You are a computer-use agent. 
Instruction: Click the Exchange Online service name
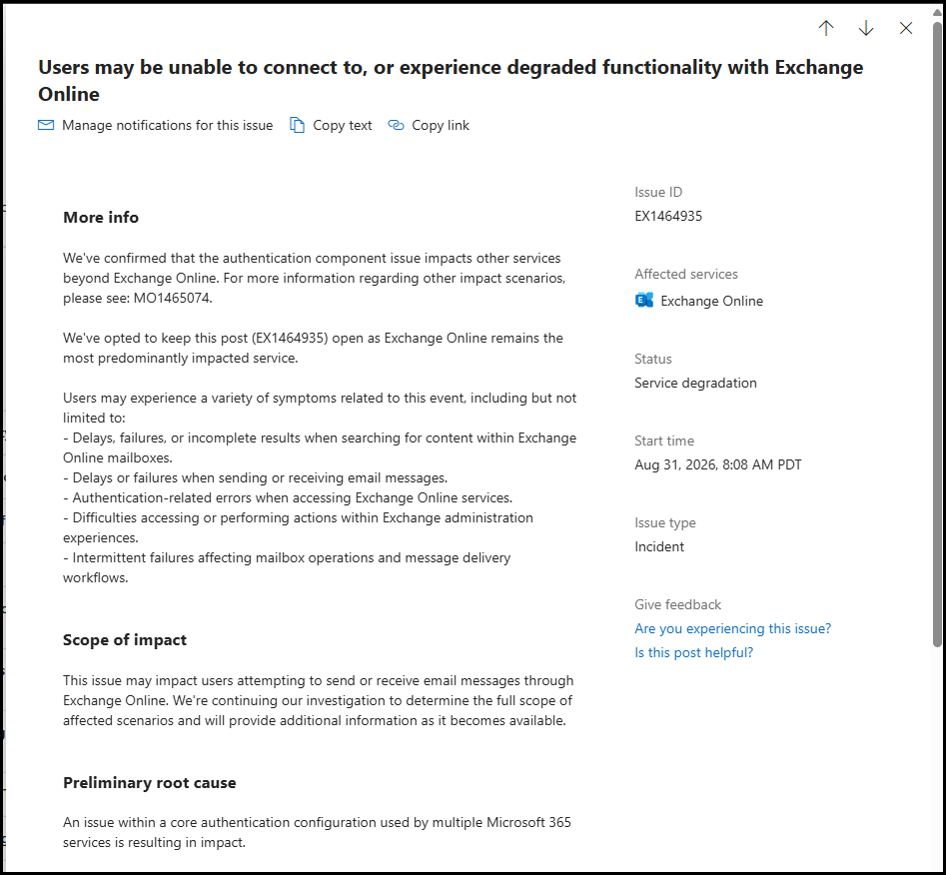[x=711, y=301]
